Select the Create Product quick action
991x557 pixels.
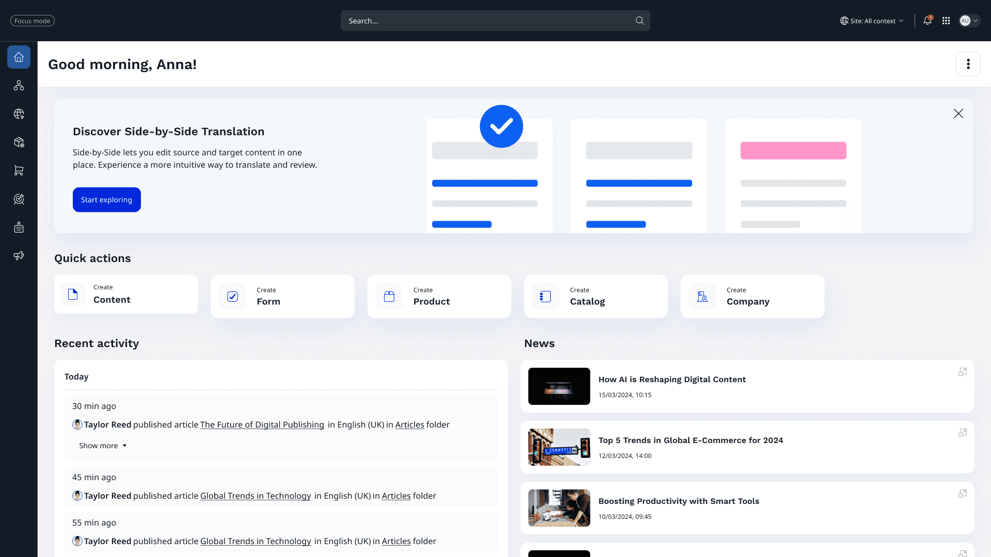point(439,297)
